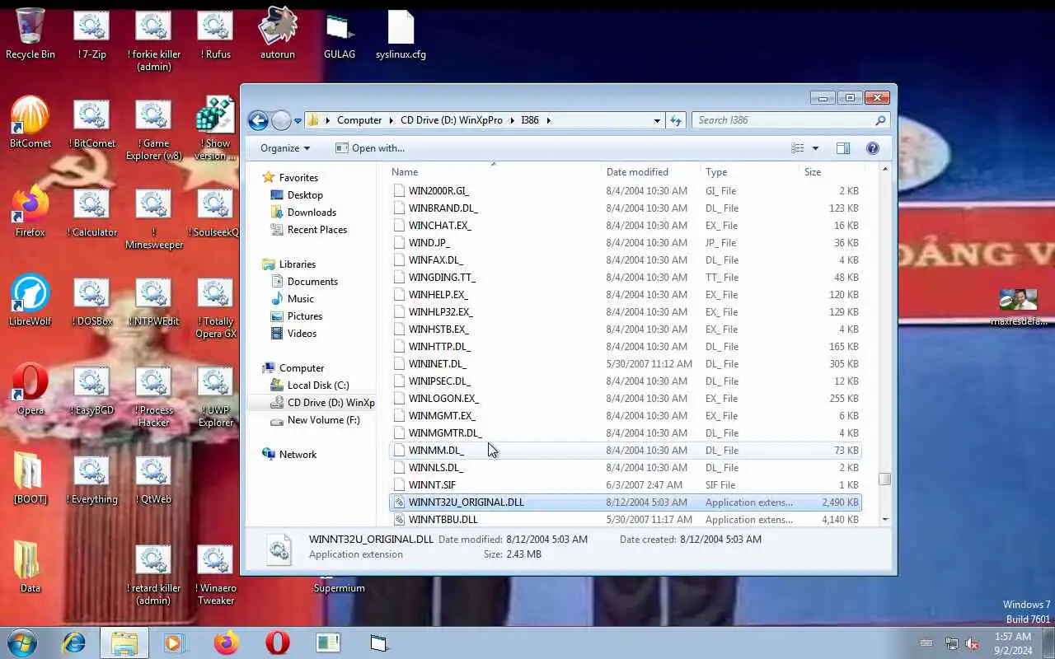Viewport: 1055px width, 659px height.
Task: Select the ! Process Hacker desktop icon
Action: pyautogui.click(x=154, y=397)
